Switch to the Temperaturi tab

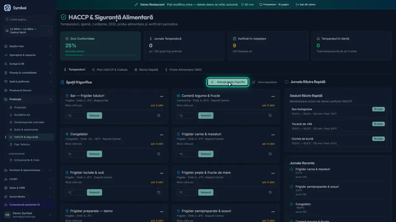click(x=75, y=70)
